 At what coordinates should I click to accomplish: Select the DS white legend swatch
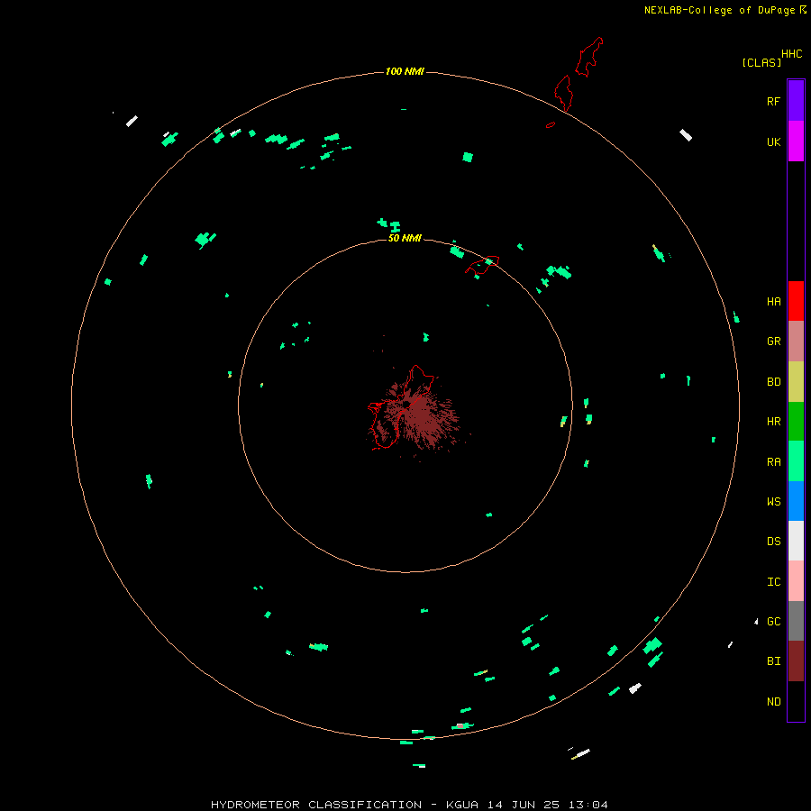click(x=796, y=541)
